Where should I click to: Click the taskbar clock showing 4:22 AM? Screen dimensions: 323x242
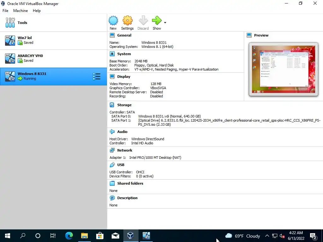point(296,236)
